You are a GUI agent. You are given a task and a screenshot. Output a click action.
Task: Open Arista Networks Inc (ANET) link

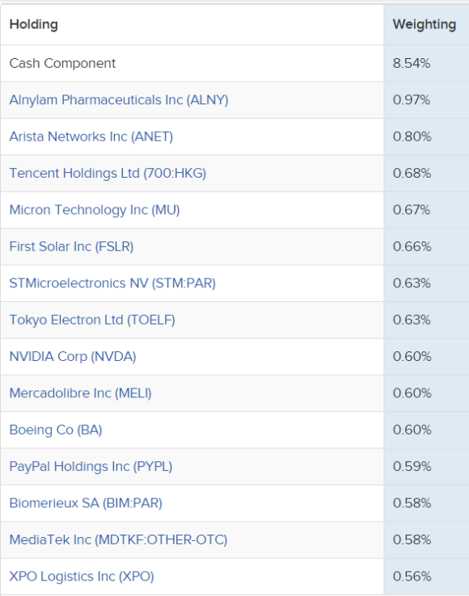pyautogui.click(x=91, y=136)
